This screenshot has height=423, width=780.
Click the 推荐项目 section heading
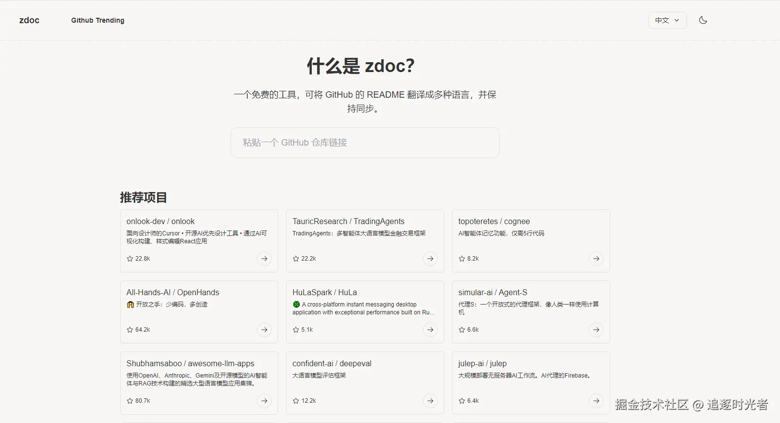[143, 197]
